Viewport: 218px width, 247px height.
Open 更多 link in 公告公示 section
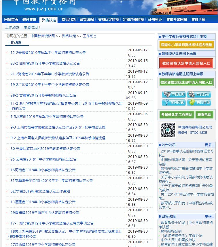coord(209,145)
